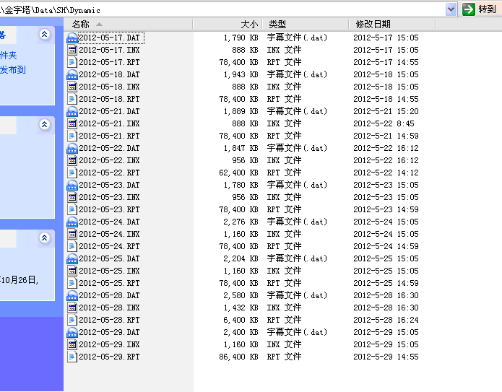Select file name 2012-05-18.DAT
Viewport: 502px width, 392px height.
point(110,74)
